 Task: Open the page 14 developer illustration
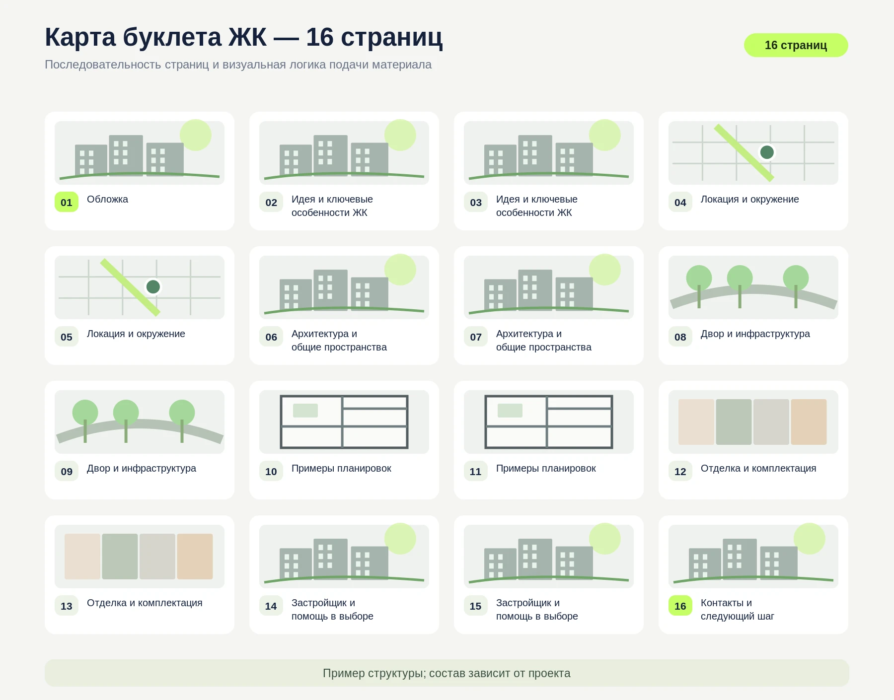pos(344,556)
